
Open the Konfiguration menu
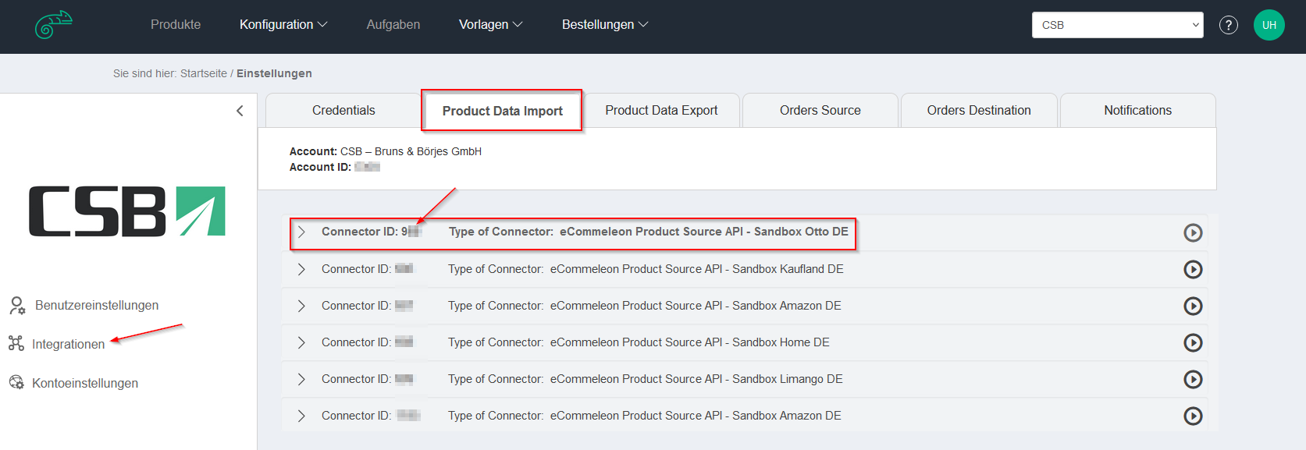[x=283, y=25]
